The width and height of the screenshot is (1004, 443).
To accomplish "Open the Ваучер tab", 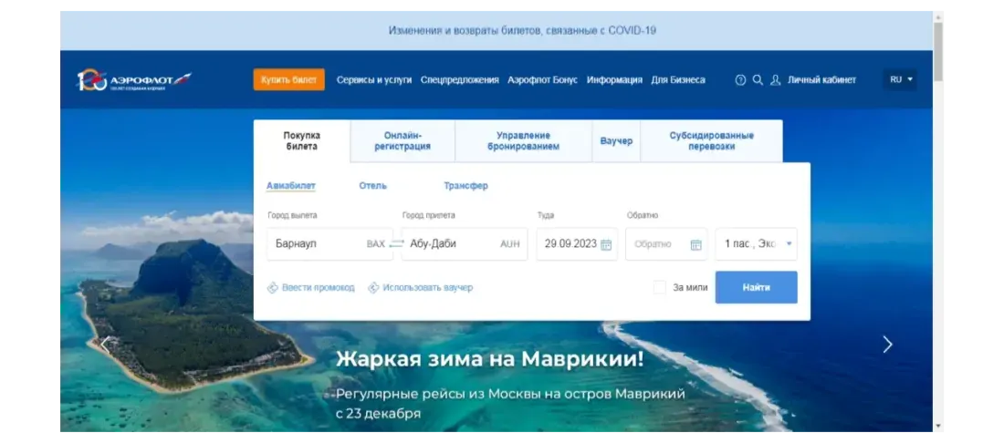I will point(616,141).
